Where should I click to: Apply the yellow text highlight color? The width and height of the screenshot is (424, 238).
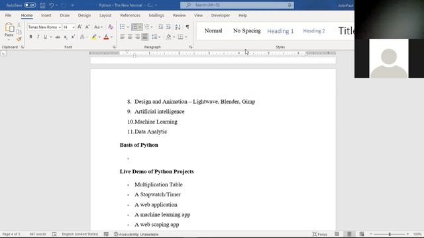tap(94, 37)
